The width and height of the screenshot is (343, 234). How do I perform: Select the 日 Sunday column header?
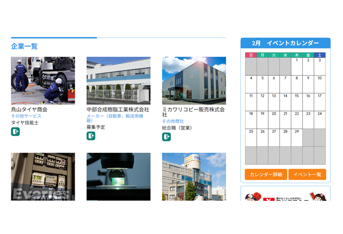pyautogui.click(x=251, y=55)
